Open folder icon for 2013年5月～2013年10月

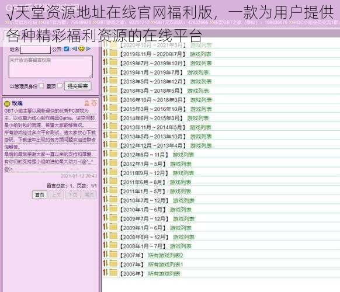[113, 135]
